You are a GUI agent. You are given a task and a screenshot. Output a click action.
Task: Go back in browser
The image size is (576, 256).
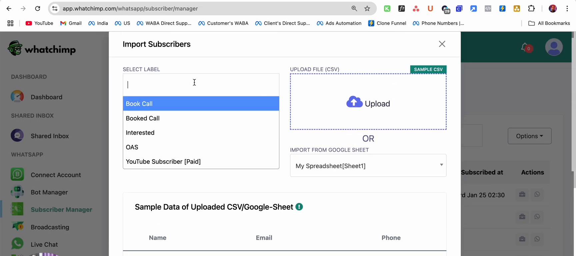coord(9,9)
